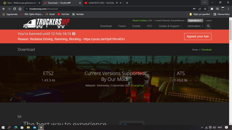Open the Chrome tab search chevron
Image resolution: width=232 pixels, height=130 pixels.
[205, 3]
